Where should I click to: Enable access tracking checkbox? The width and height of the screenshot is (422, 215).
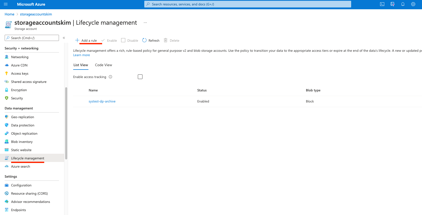coord(140,77)
